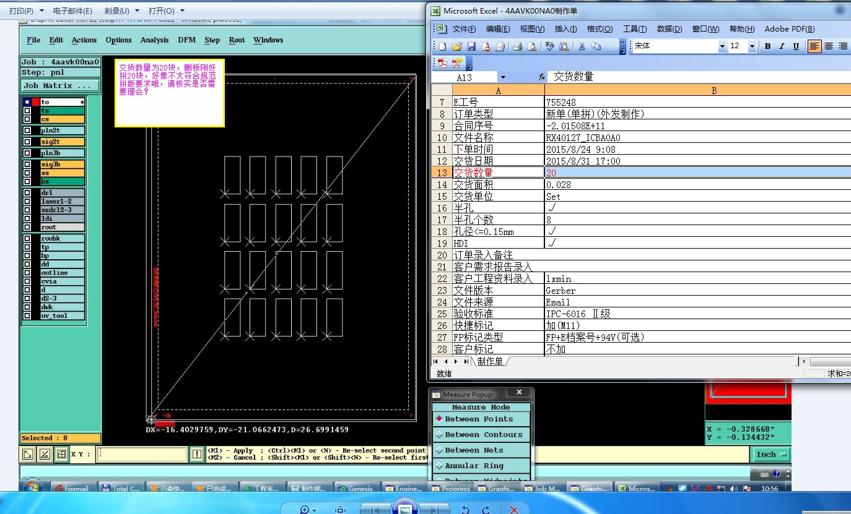
Task: Click the exclamation mark icon in Genesis
Action: (x=197, y=455)
